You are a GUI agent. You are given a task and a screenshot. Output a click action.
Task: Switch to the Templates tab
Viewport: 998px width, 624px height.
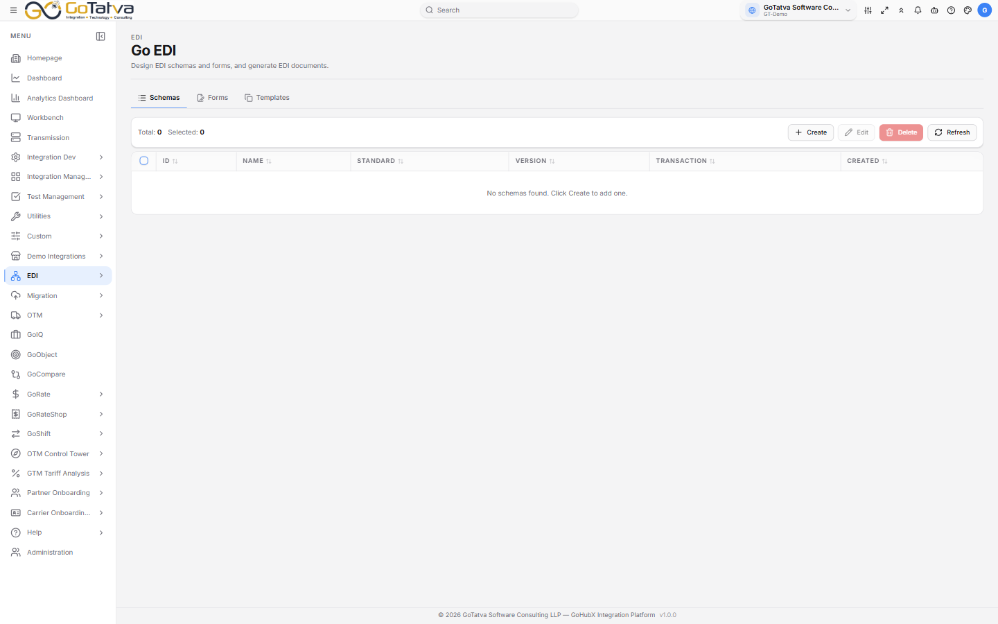(x=267, y=98)
